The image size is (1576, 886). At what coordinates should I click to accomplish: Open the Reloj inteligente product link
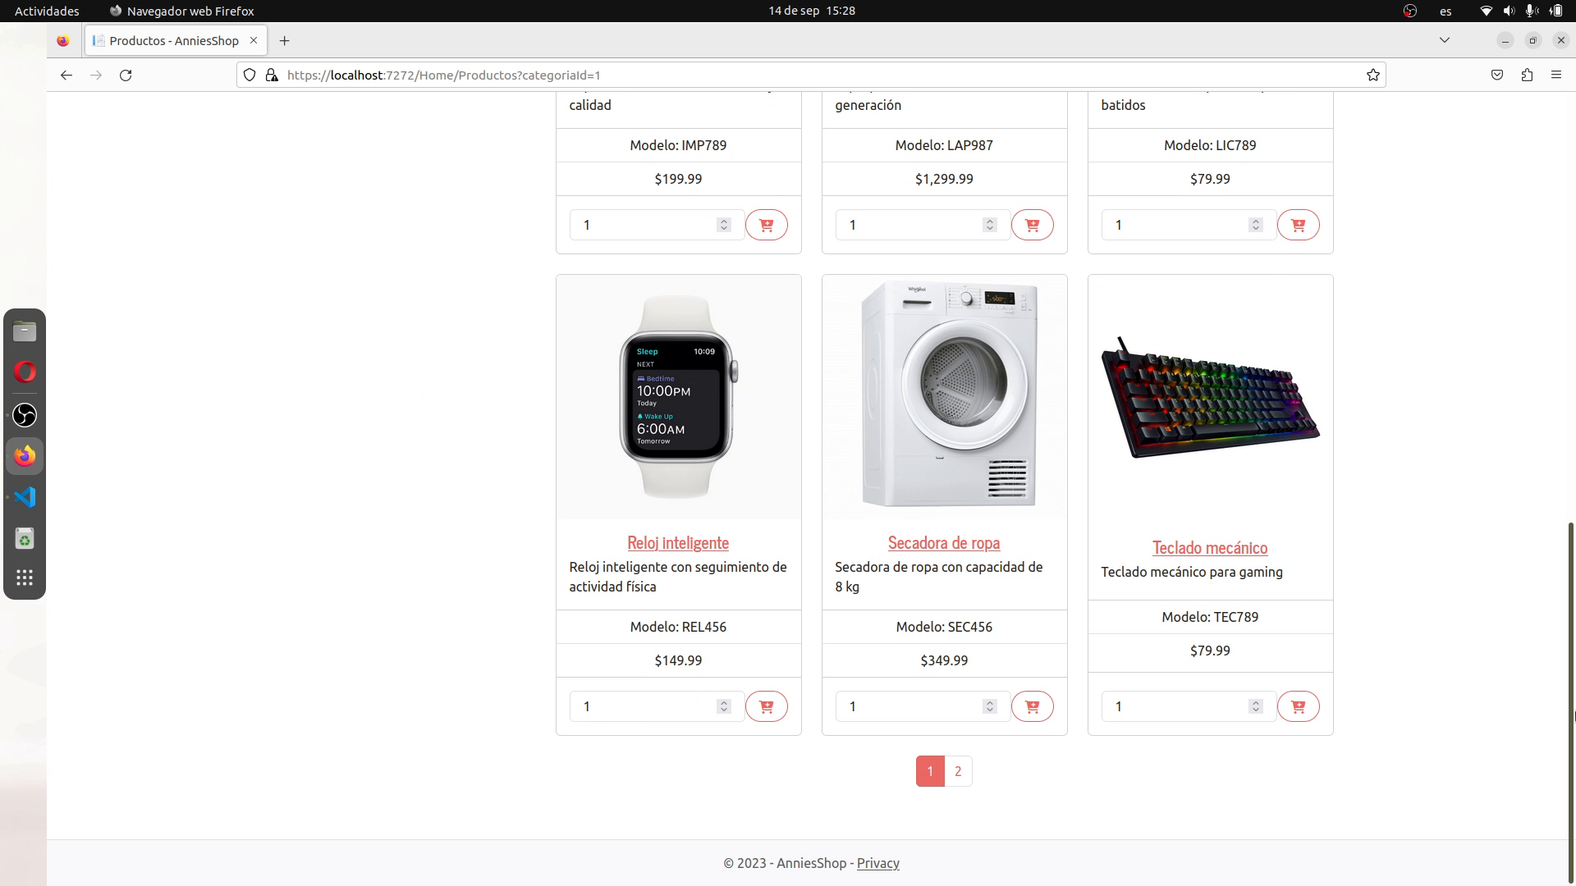point(678,542)
